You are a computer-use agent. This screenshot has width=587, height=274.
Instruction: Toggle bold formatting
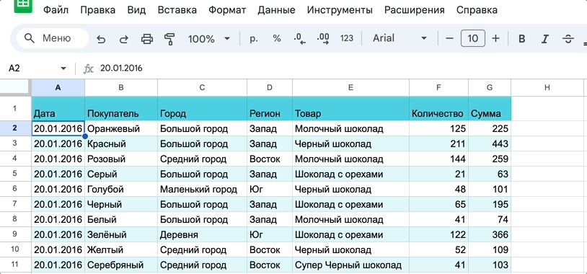521,38
